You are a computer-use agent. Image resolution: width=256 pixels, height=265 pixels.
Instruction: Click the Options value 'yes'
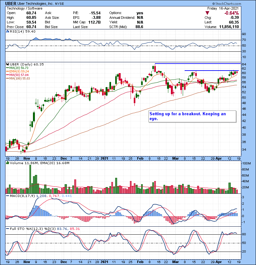(x=140, y=13)
